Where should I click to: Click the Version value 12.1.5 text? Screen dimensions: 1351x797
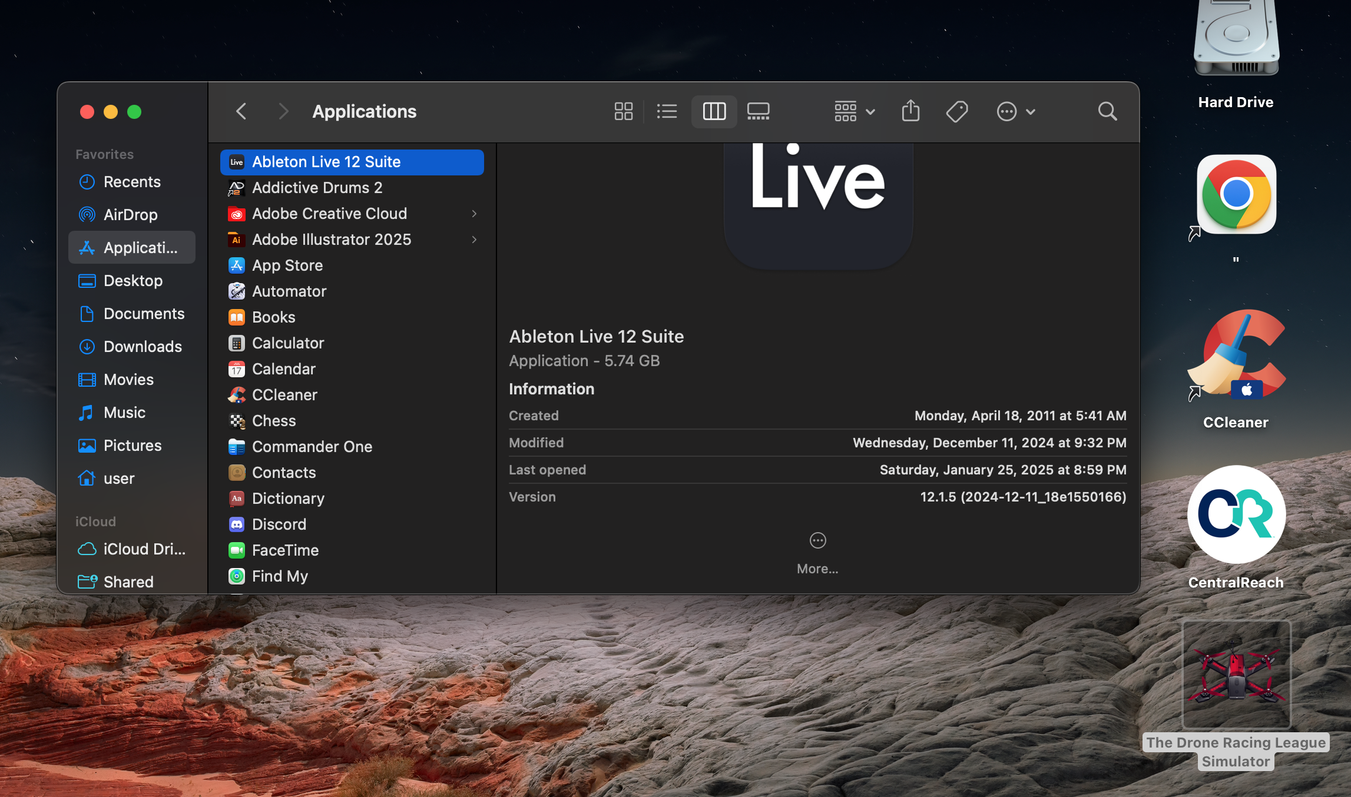1023,497
